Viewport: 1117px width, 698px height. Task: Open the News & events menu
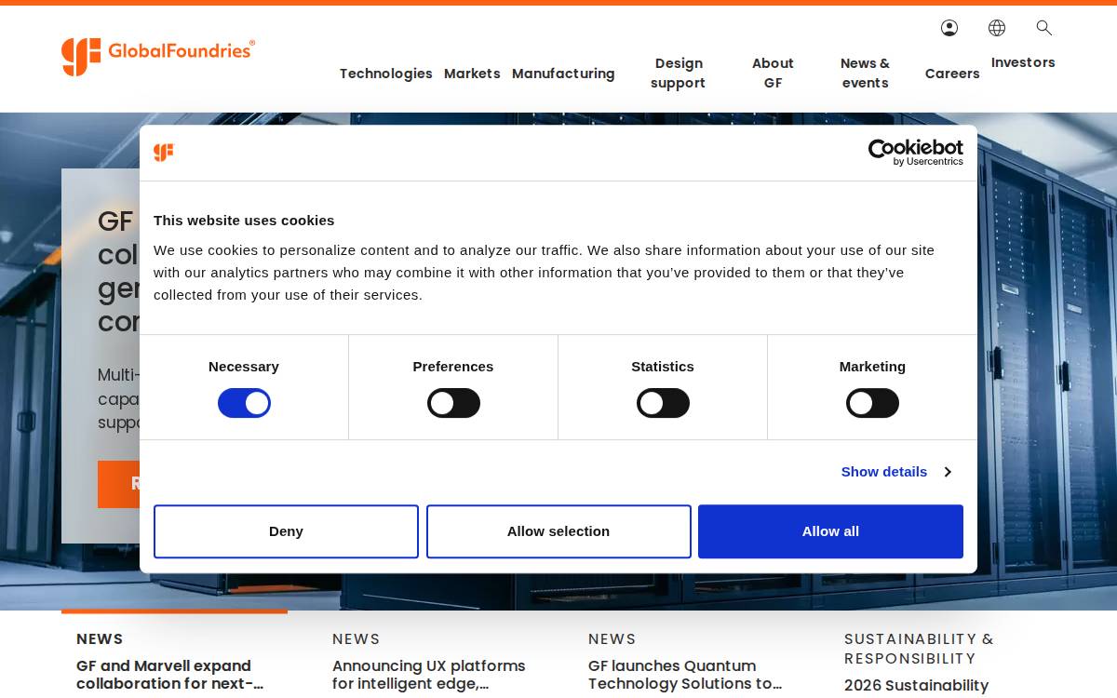click(x=865, y=74)
